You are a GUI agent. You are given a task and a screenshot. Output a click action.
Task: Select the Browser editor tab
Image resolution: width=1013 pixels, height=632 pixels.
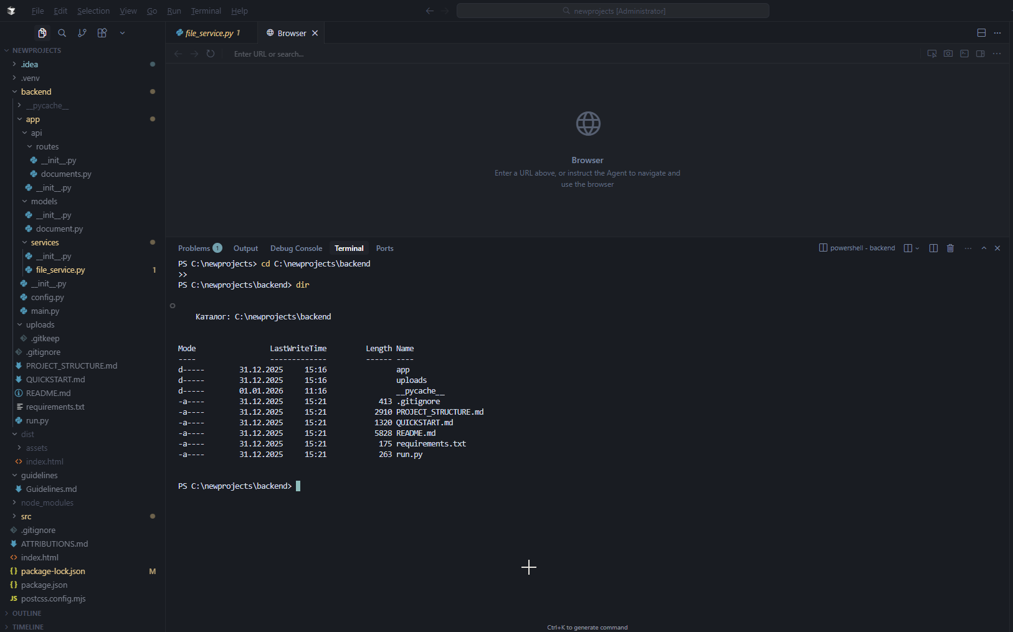[x=292, y=33]
